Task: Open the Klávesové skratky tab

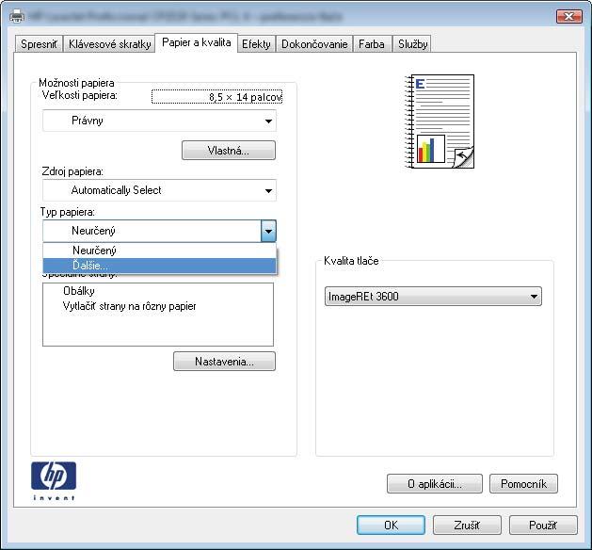Action: coord(109,44)
